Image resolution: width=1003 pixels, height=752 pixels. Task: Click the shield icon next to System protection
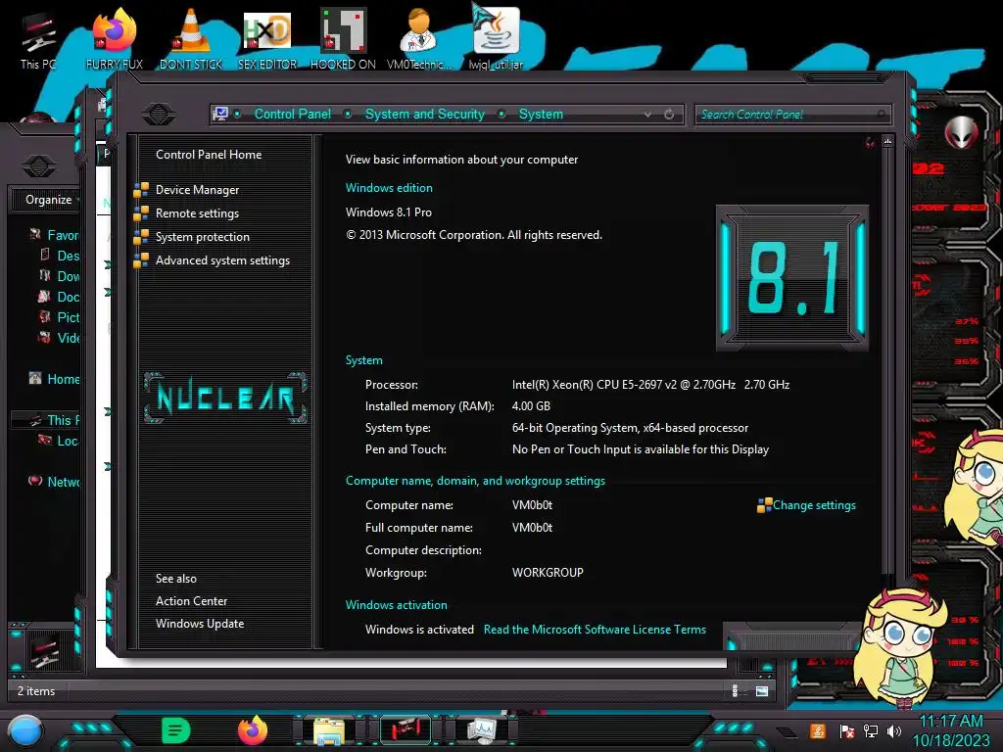point(141,237)
